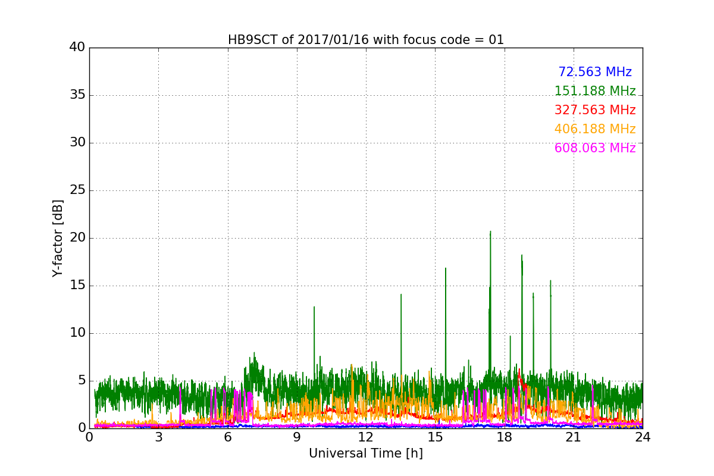This screenshot has width=714, height=476.
Task: Select the blue 72.563 MHz legend label
Action: pos(595,72)
